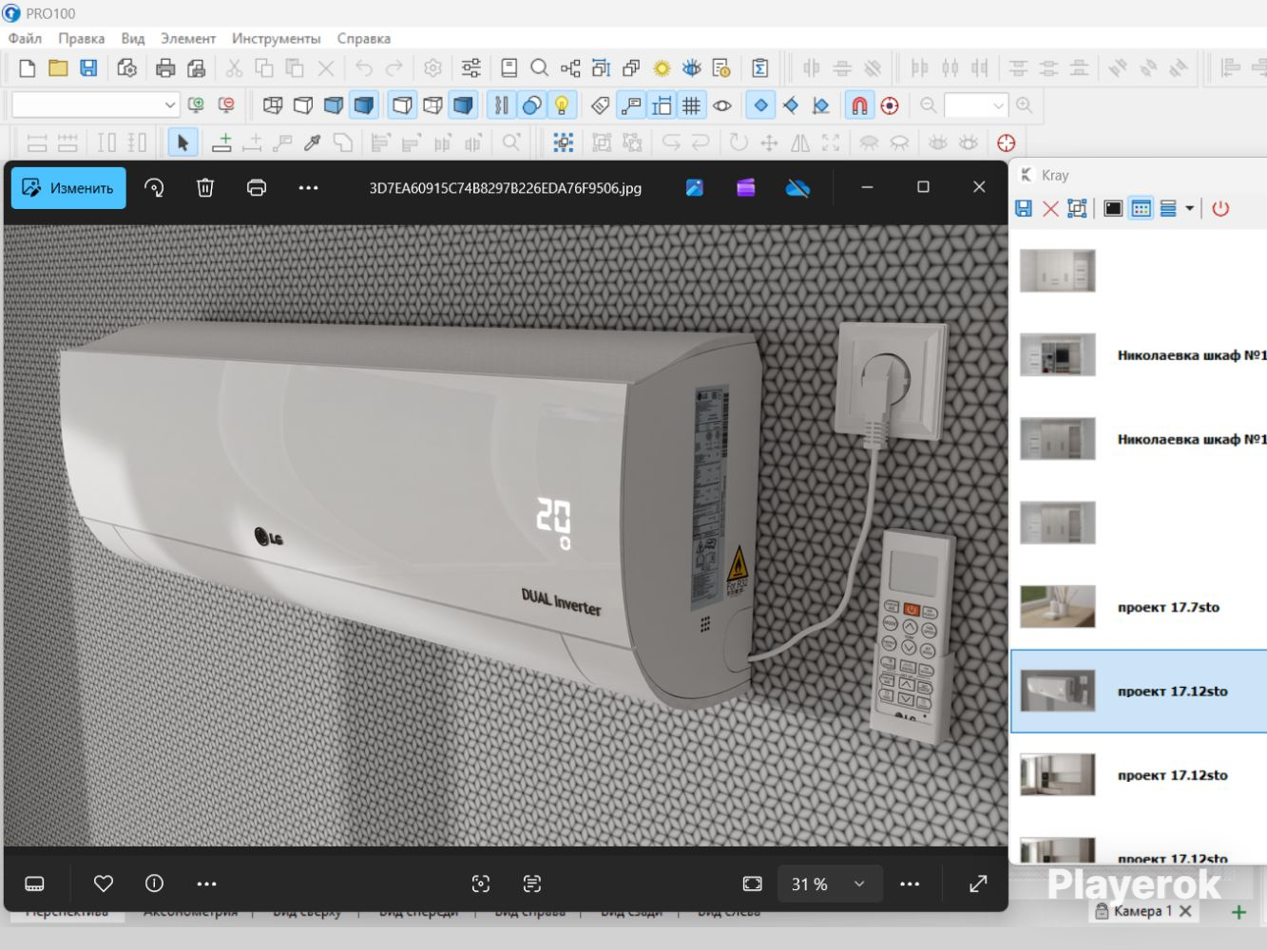The height and width of the screenshot is (950, 1267).
Task: Select the wireframe view cube icon
Action: point(273,105)
